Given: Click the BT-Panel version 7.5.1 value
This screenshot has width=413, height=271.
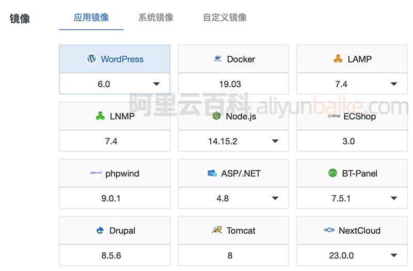Looking at the screenshot, I should tap(341, 198).
